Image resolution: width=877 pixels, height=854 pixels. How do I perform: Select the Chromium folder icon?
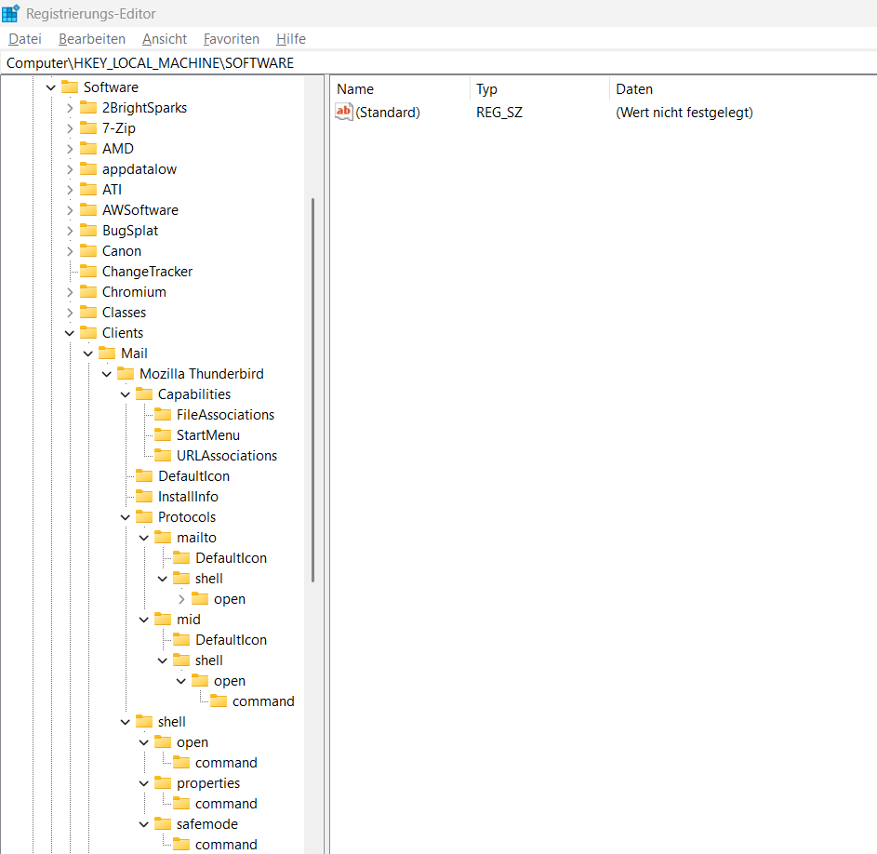pyautogui.click(x=88, y=291)
